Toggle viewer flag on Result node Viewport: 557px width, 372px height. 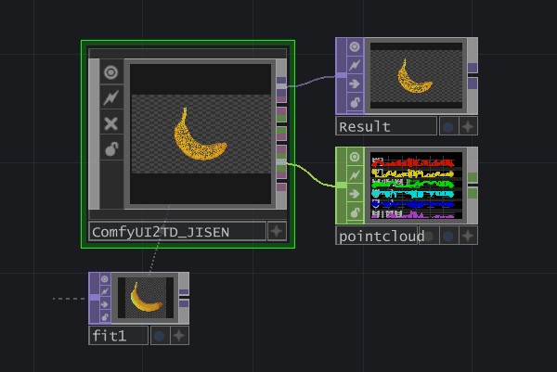[x=355, y=47]
